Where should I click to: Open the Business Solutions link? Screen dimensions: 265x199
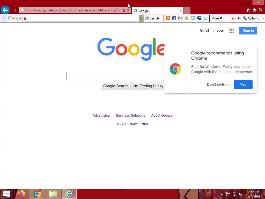(x=130, y=115)
